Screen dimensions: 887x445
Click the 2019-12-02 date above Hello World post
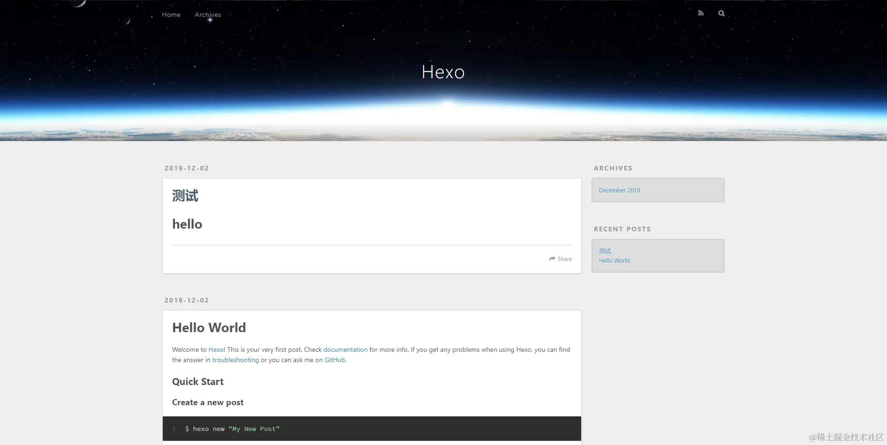click(x=187, y=300)
